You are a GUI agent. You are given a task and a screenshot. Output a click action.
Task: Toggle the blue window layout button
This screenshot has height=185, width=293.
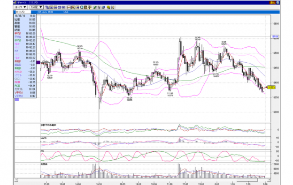60,7
